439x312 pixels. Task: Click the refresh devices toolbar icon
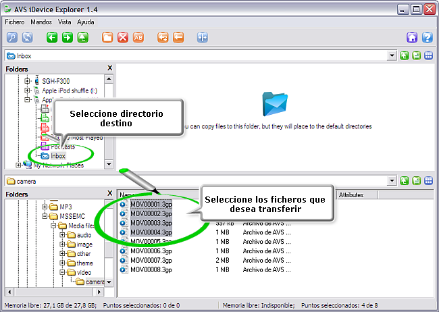tap(28, 37)
